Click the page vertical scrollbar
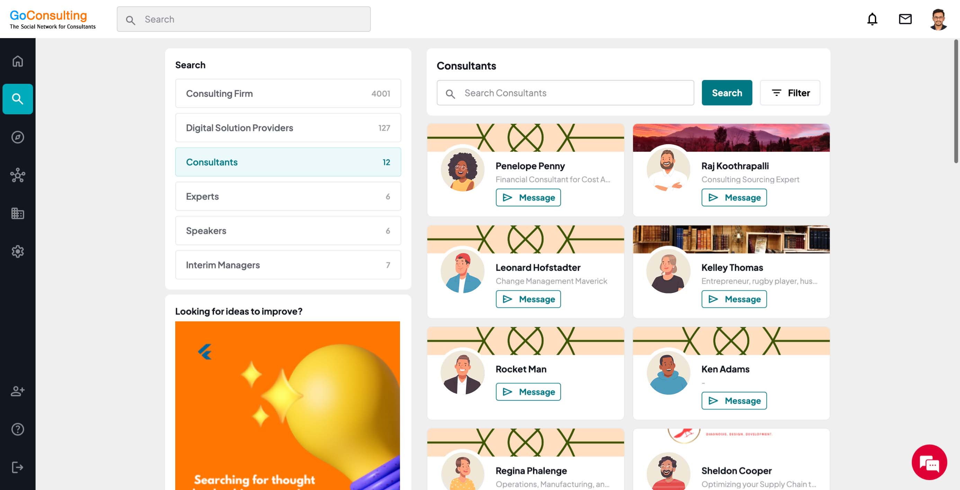The height and width of the screenshot is (490, 960). pyautogui.click(x=956, y=101)
